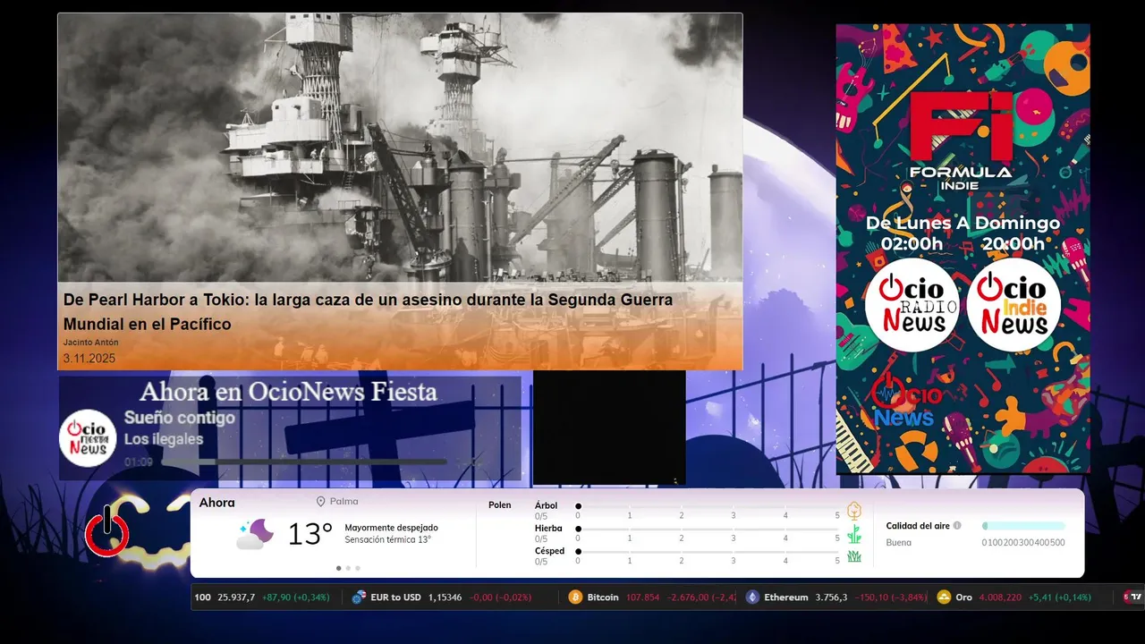Click the Ocio Radio News circular logo
The image size is (1145, 644).
912,305
